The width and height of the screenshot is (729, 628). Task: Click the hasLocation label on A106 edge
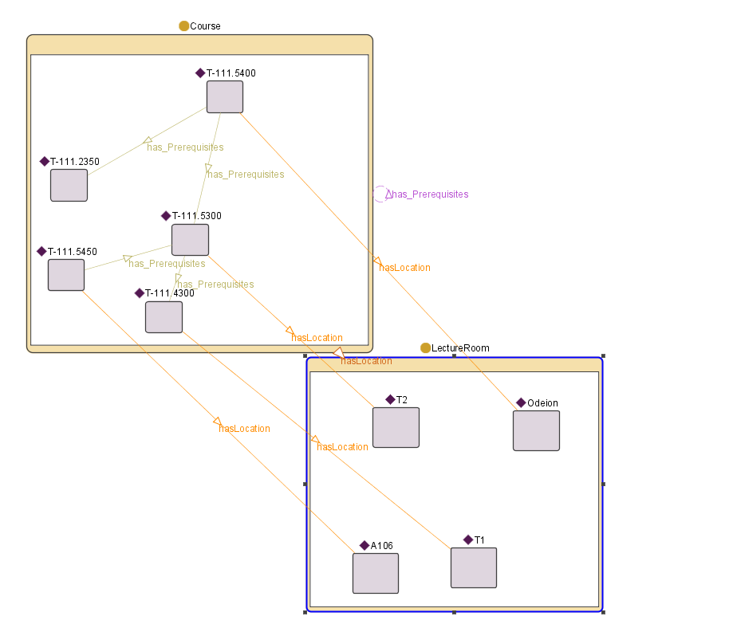[244, 429]
